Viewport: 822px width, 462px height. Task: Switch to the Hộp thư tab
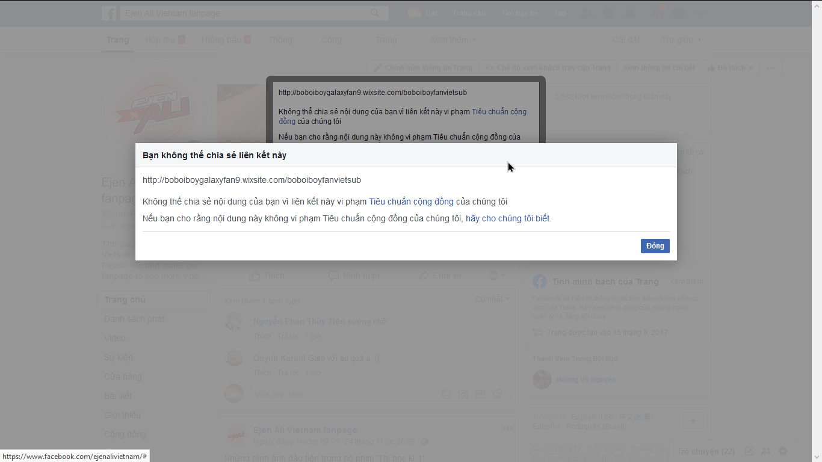[165, 40]
